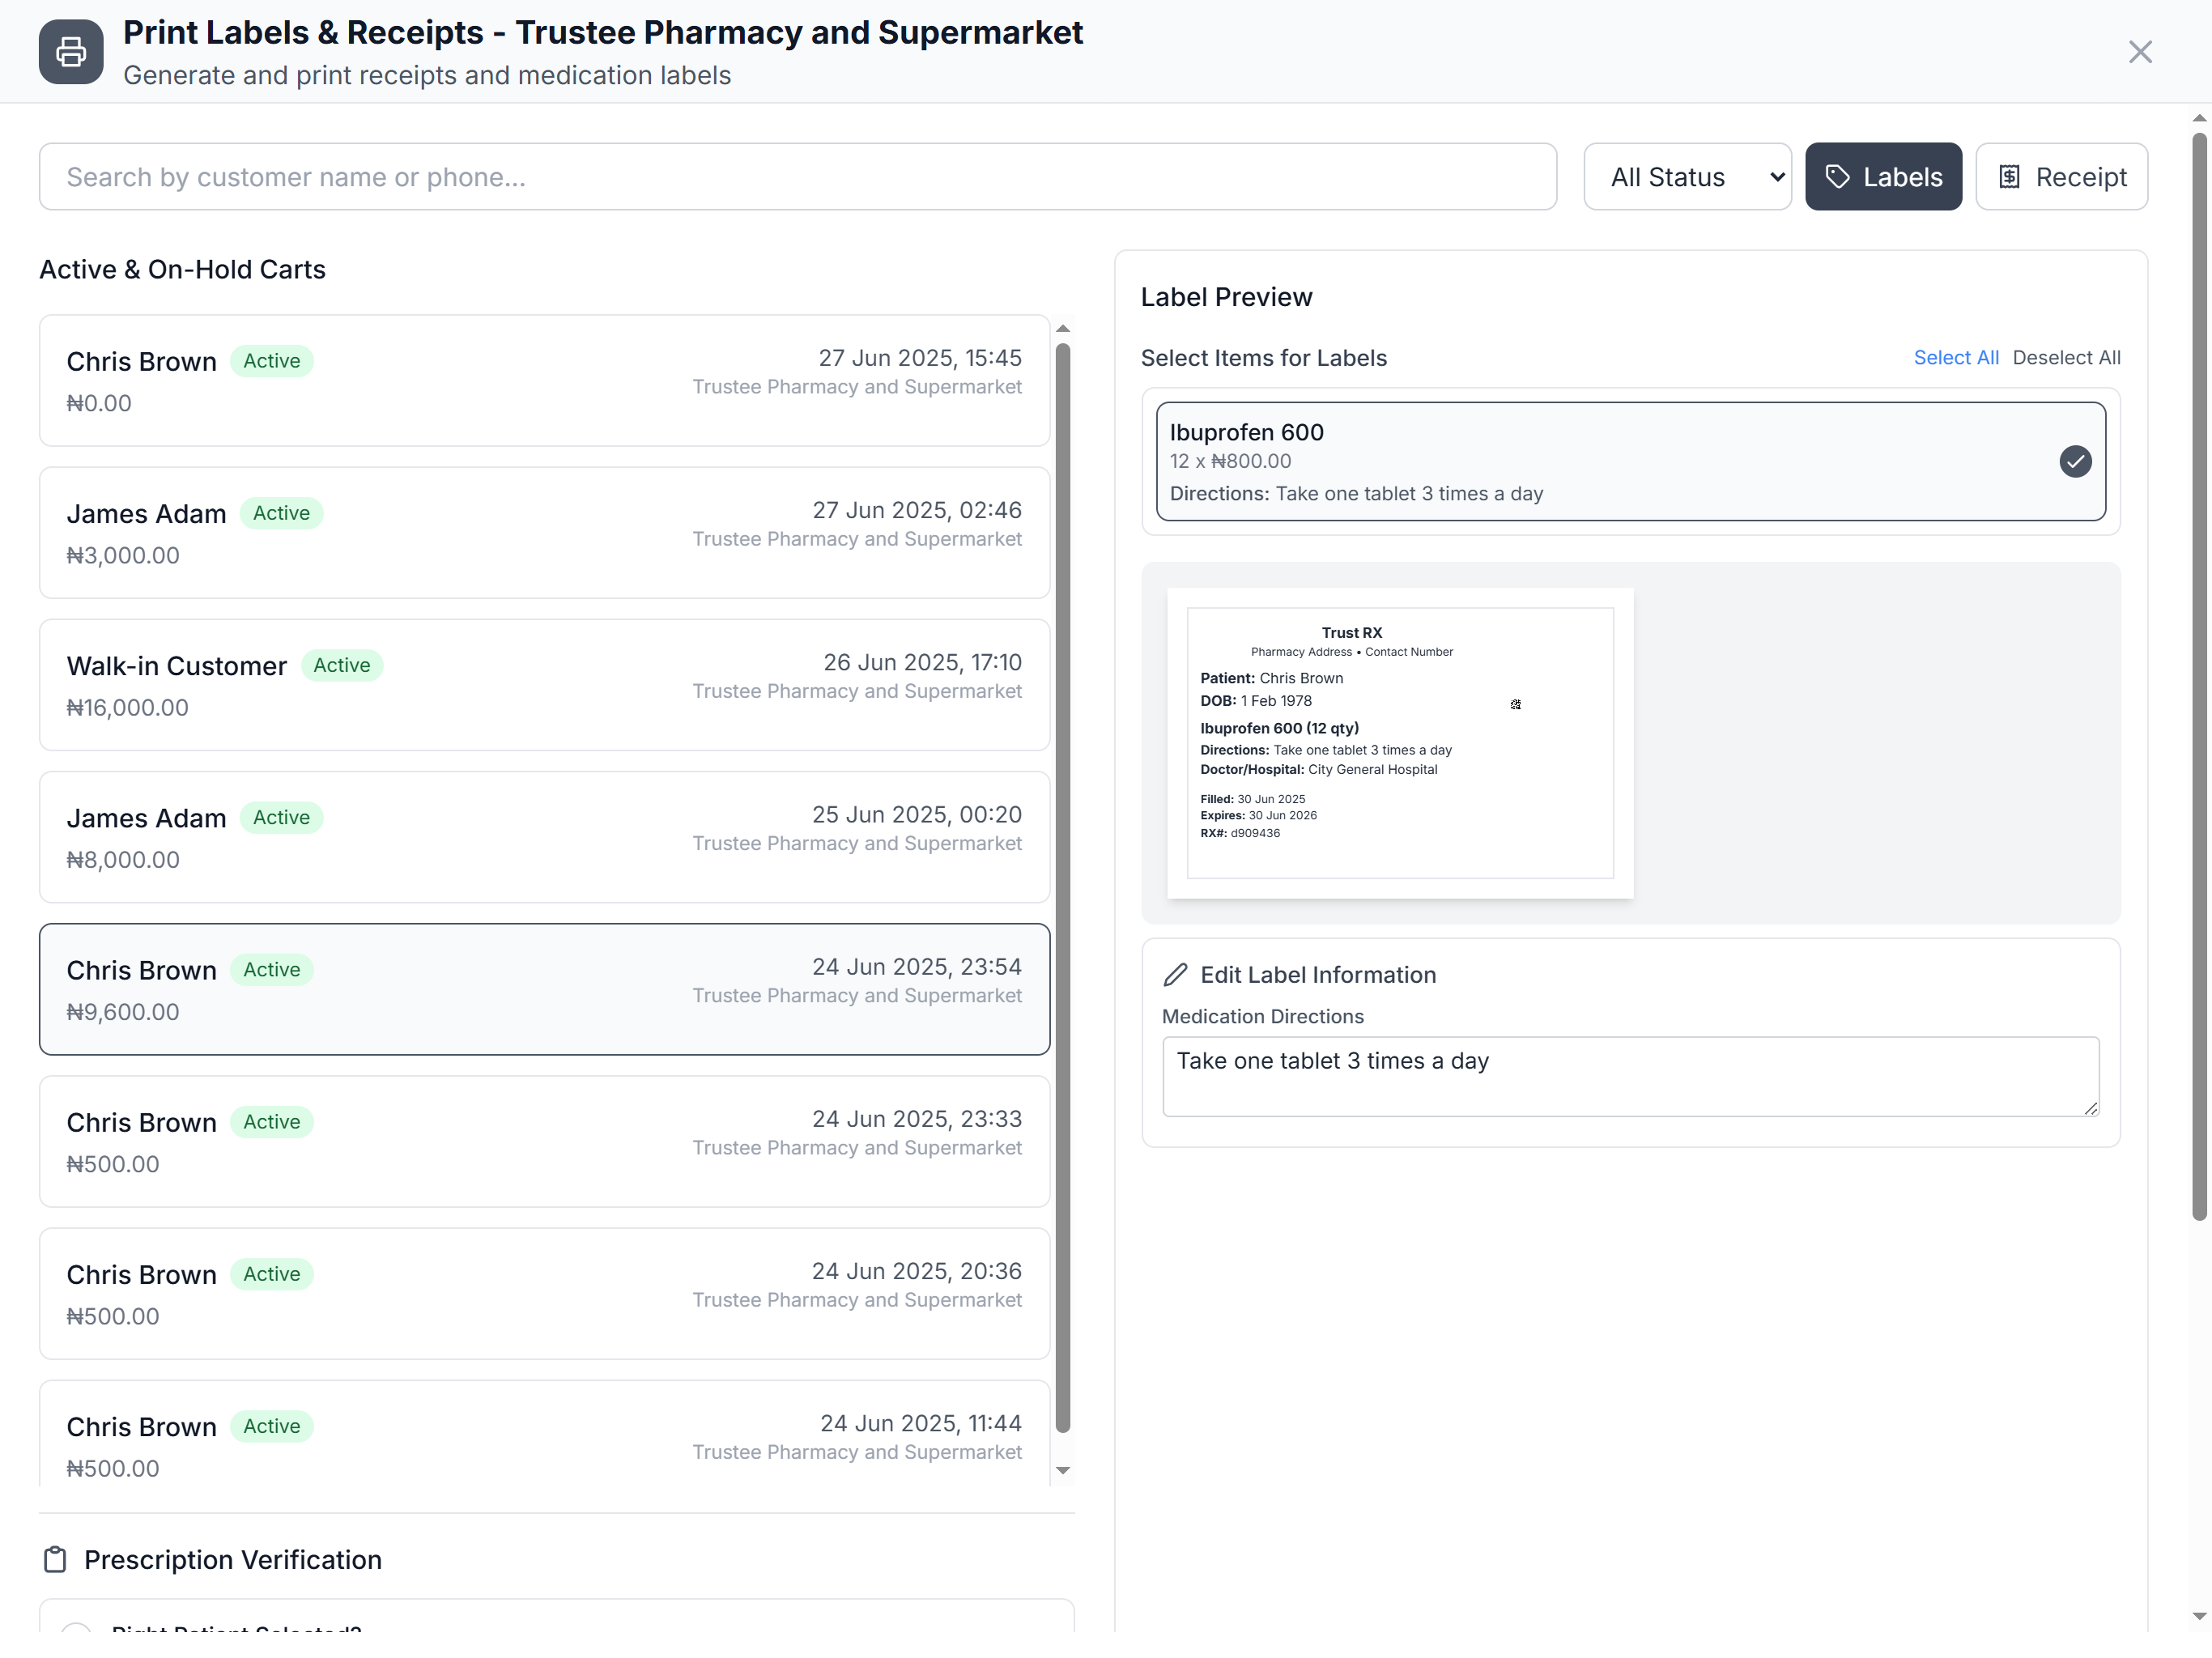Select Walk-in Customer cart ₦16,000.00
Image resolution: width=2212 pixels, height=1658 pixels.
tap(544, 685)
